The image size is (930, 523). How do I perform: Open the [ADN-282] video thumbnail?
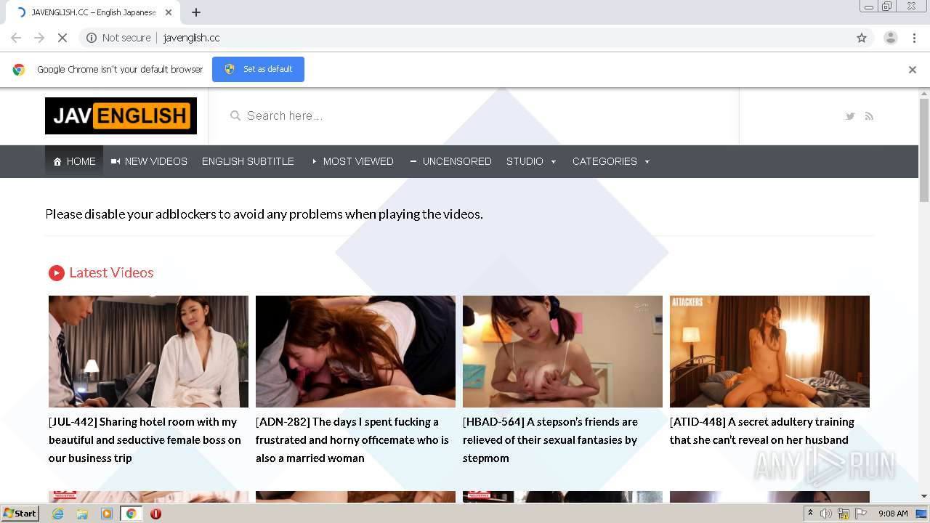click(355, 352)
